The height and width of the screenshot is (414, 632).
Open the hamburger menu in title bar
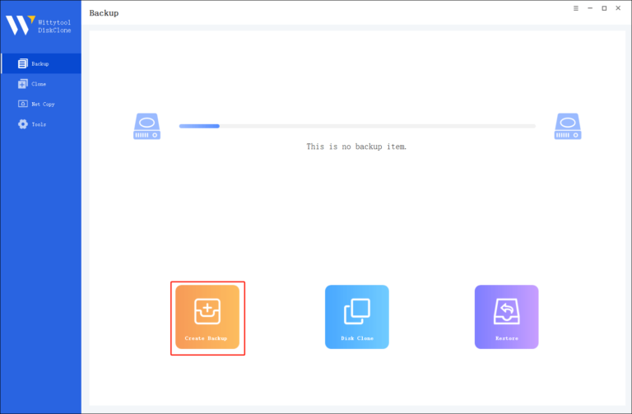click(x=575, y=8)
